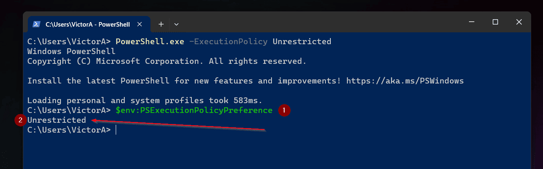This screenshot has height=169, width=543.
Task: Click the PowerShell icon in the tab
Action: pyautogui.click(x=36, y=24)
